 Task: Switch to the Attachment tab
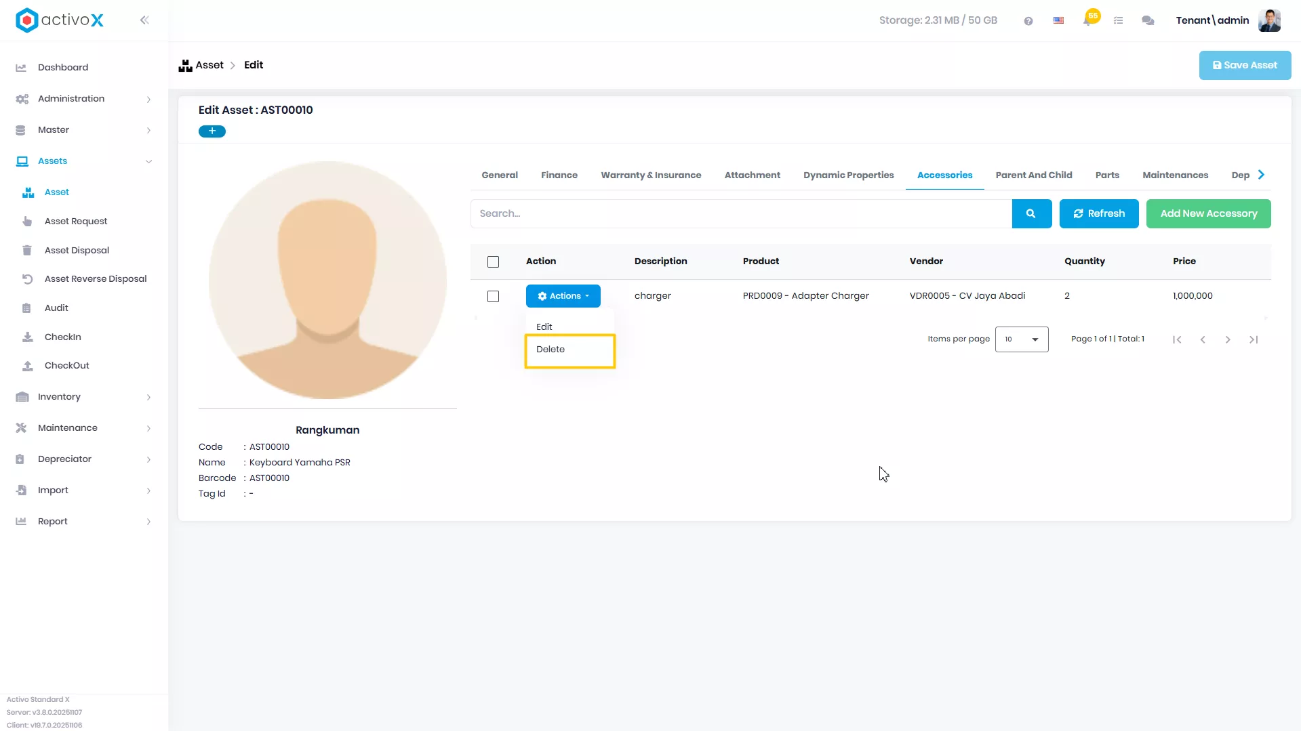pos(753,175)
